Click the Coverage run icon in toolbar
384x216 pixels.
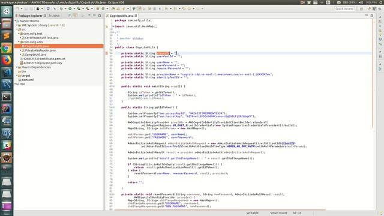click(79, 8)
